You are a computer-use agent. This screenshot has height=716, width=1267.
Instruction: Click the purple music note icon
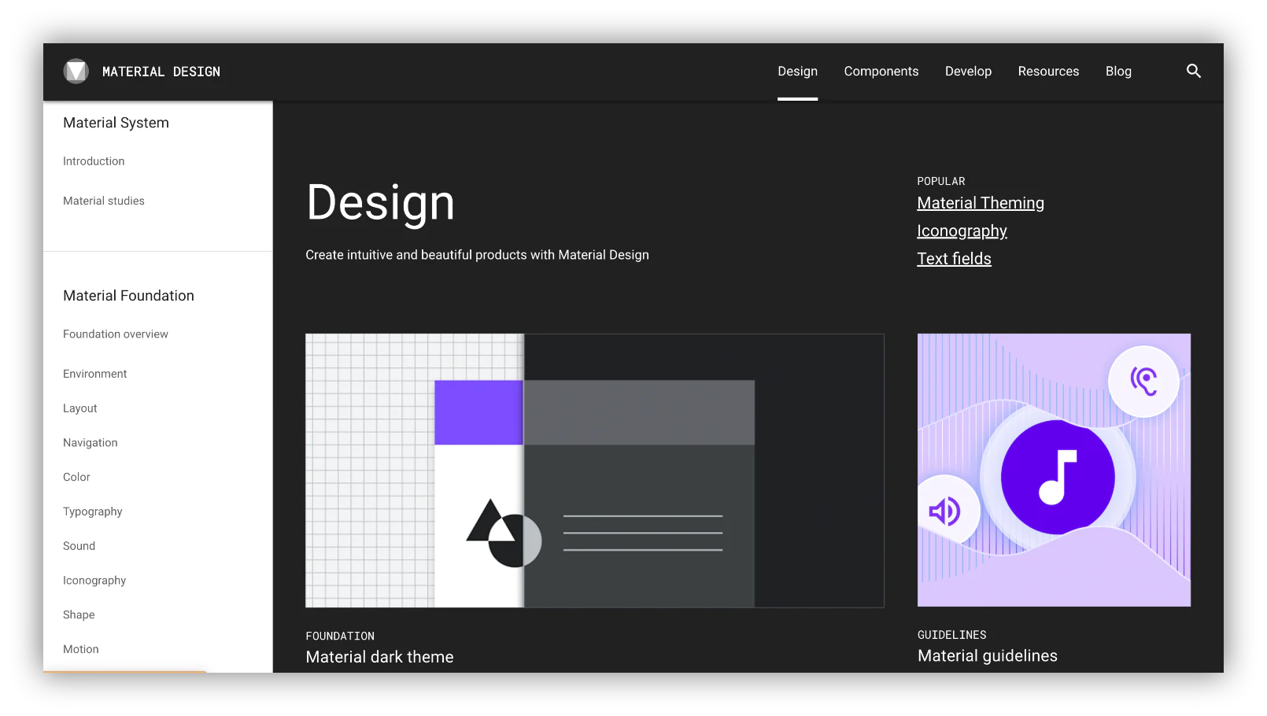pyautogui.click(x=1058, y=478)
